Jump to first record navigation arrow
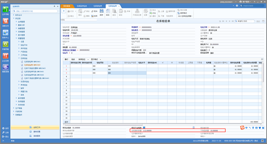The width and height of the screenshot is (267, 144). (223, 21)
